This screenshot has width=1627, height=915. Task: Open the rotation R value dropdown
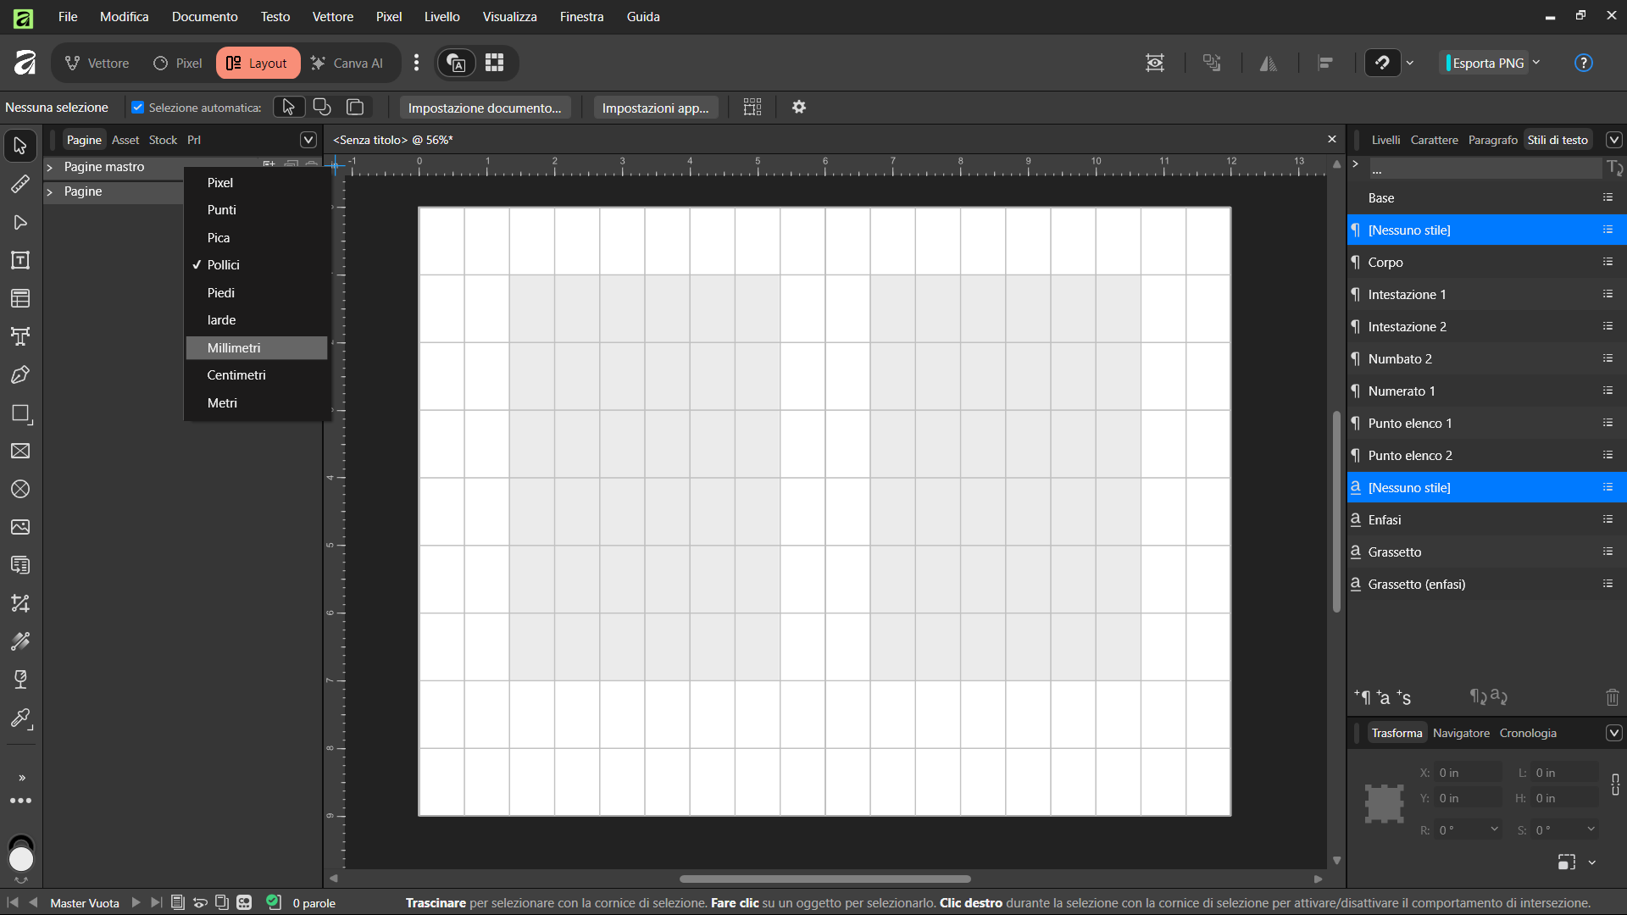(x=1494, y=829)
